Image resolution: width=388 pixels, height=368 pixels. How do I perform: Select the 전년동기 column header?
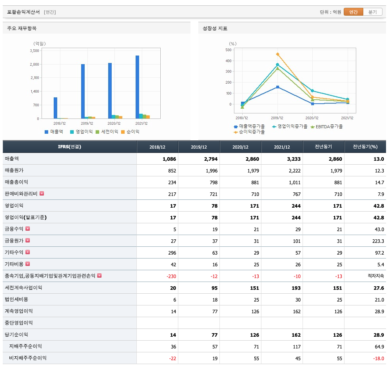click(323, 147)
